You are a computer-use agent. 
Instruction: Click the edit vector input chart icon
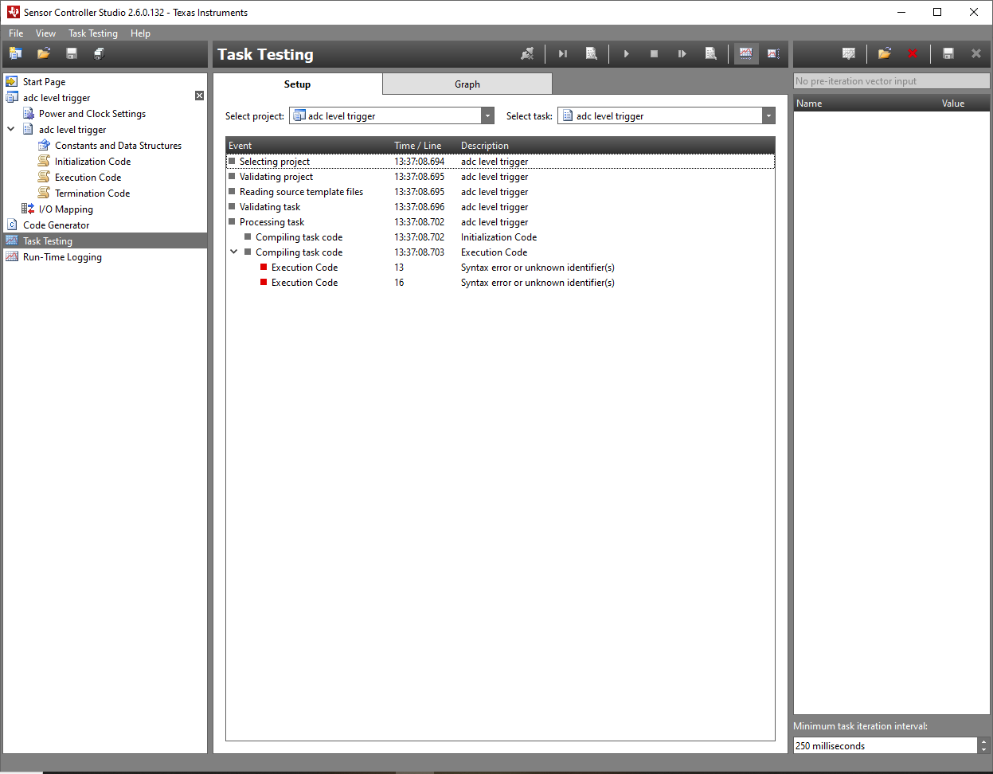(x=849, y=53)
